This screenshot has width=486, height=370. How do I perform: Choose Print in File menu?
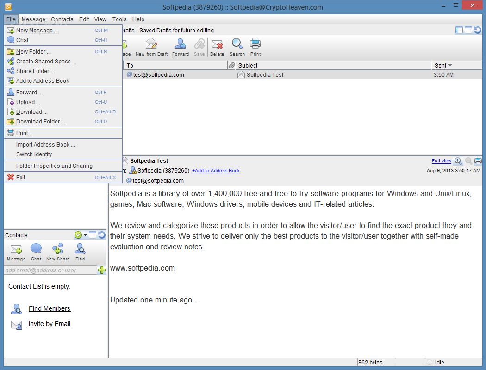tap(63, 133)
